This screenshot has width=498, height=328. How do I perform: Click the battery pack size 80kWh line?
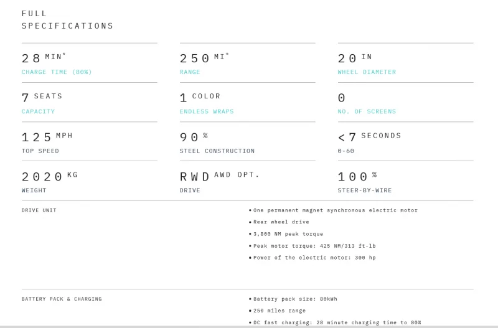(x=294, y=299)
